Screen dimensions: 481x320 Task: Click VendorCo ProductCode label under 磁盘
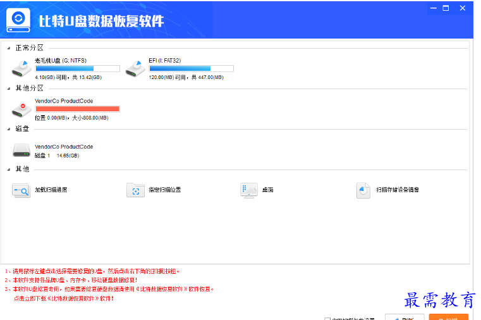point(64,147)
